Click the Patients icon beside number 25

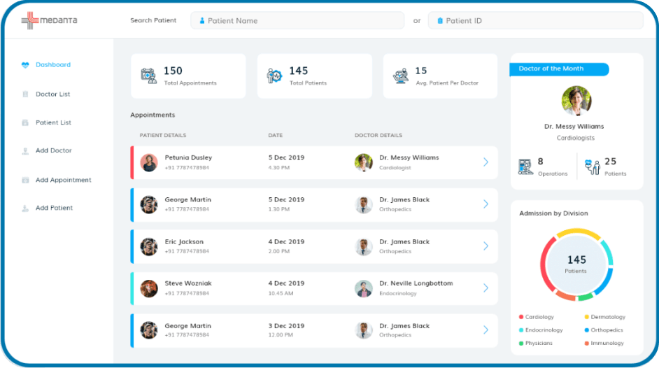click(592, 166)
